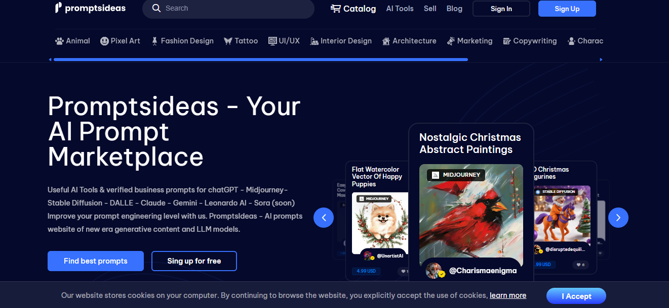The height and width of the screenshot is (308, 669).
Task: Open the Pomeranian puppy wreath thumbnail
Action: coord(380,222)
